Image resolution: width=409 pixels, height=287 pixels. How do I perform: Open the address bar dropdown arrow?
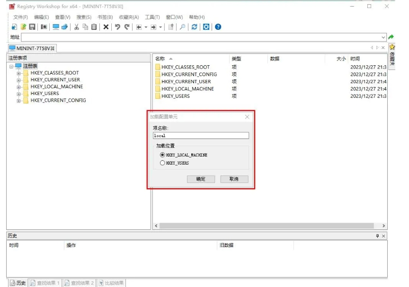pyautogui.click(x=383, y=37)
